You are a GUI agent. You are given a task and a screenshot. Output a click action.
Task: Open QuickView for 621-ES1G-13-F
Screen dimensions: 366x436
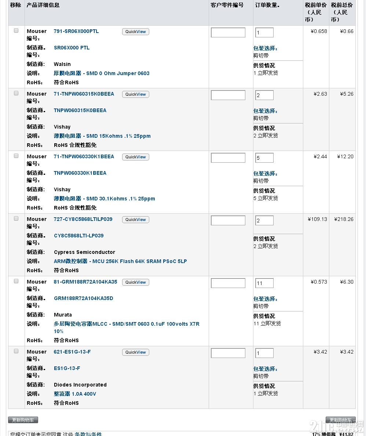point(136,352)
